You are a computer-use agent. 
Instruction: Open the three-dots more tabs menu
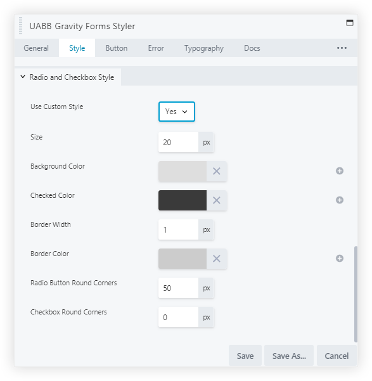coord(342,48)
